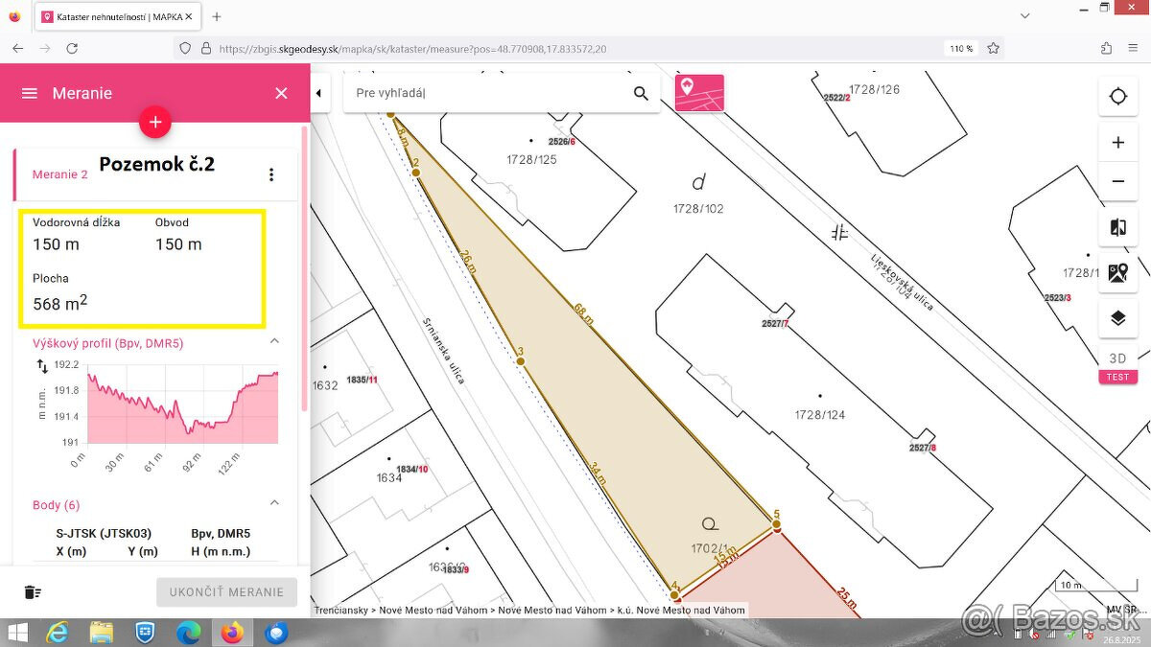Click the magnifier search icon
This screenshot has width=1151, height=647.
point(641,93)
